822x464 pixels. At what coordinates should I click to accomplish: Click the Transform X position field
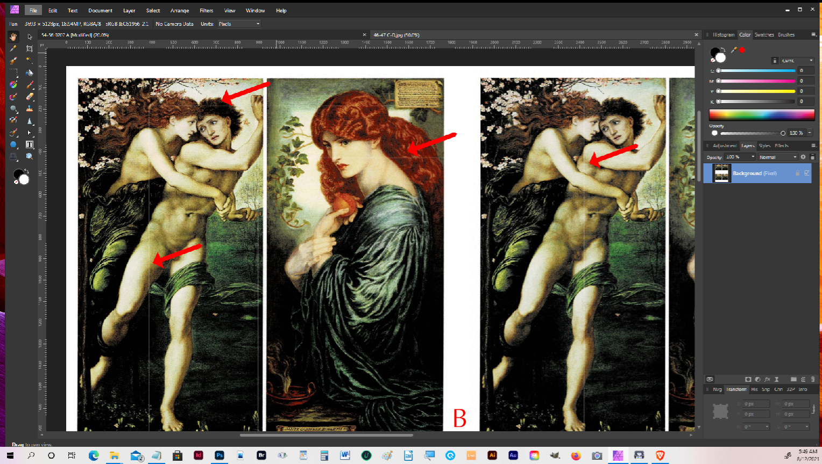tap(756, 404)
